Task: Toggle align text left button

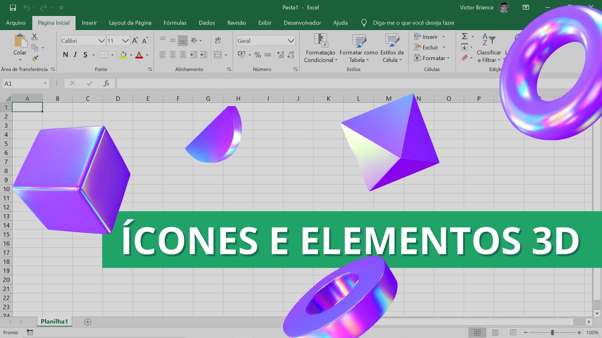Action: 163,55
